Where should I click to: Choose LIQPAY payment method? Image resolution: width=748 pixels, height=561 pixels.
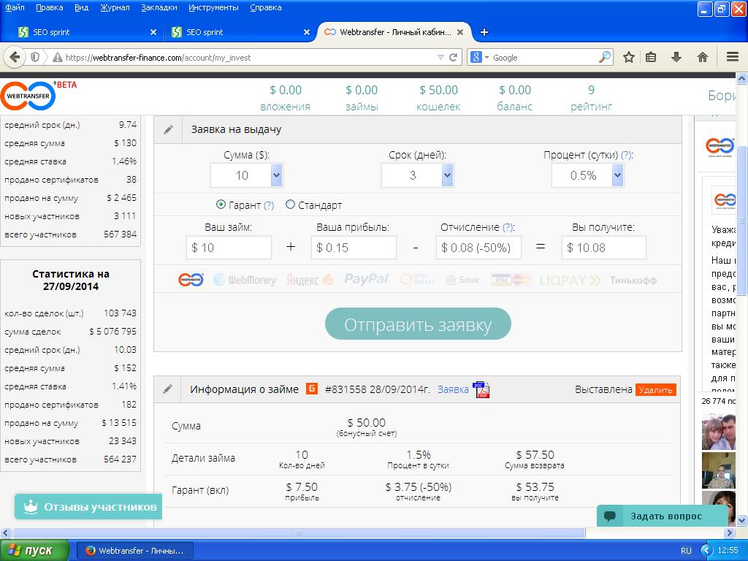[570, 280]
